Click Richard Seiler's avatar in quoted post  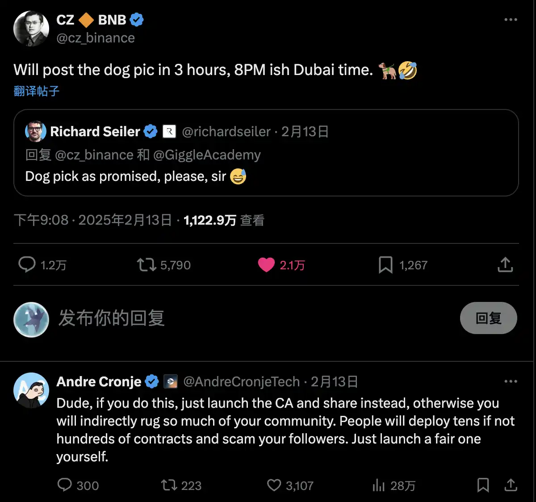coord(36,131)
